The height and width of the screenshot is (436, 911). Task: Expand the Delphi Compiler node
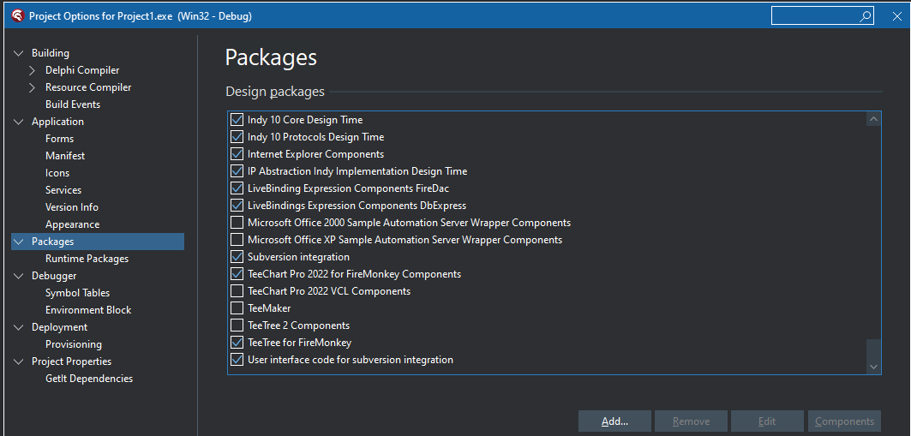(x=33, y=70)
